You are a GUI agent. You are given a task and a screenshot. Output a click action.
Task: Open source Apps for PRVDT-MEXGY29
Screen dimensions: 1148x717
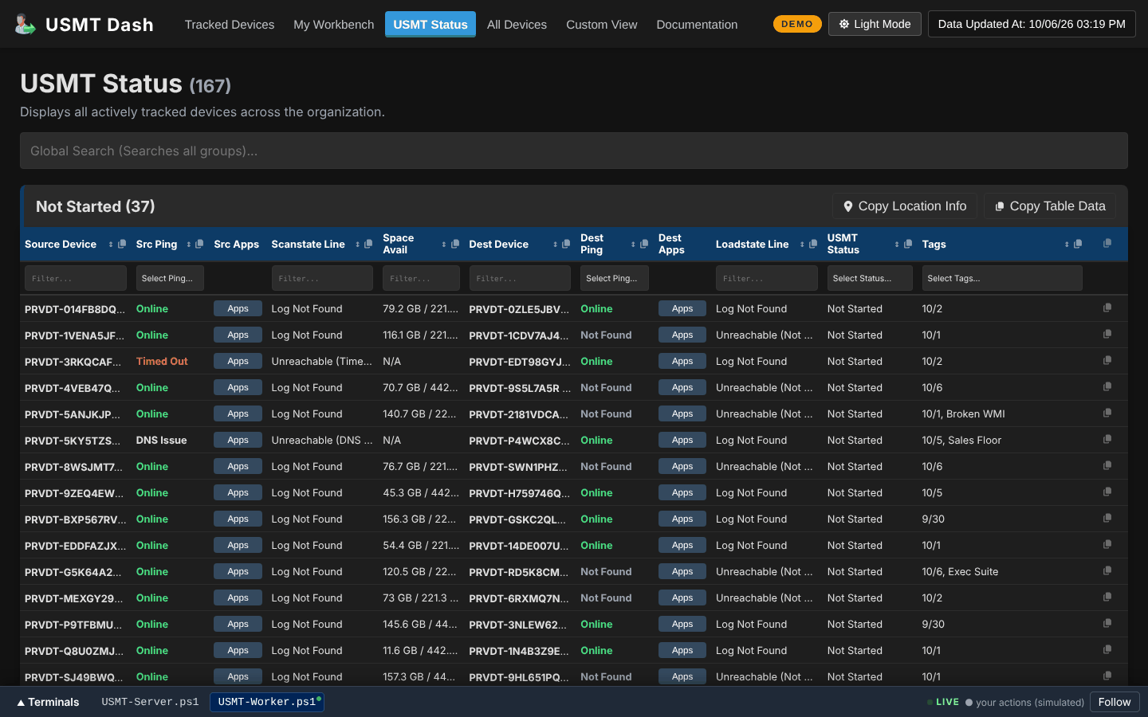pos(238,597)
